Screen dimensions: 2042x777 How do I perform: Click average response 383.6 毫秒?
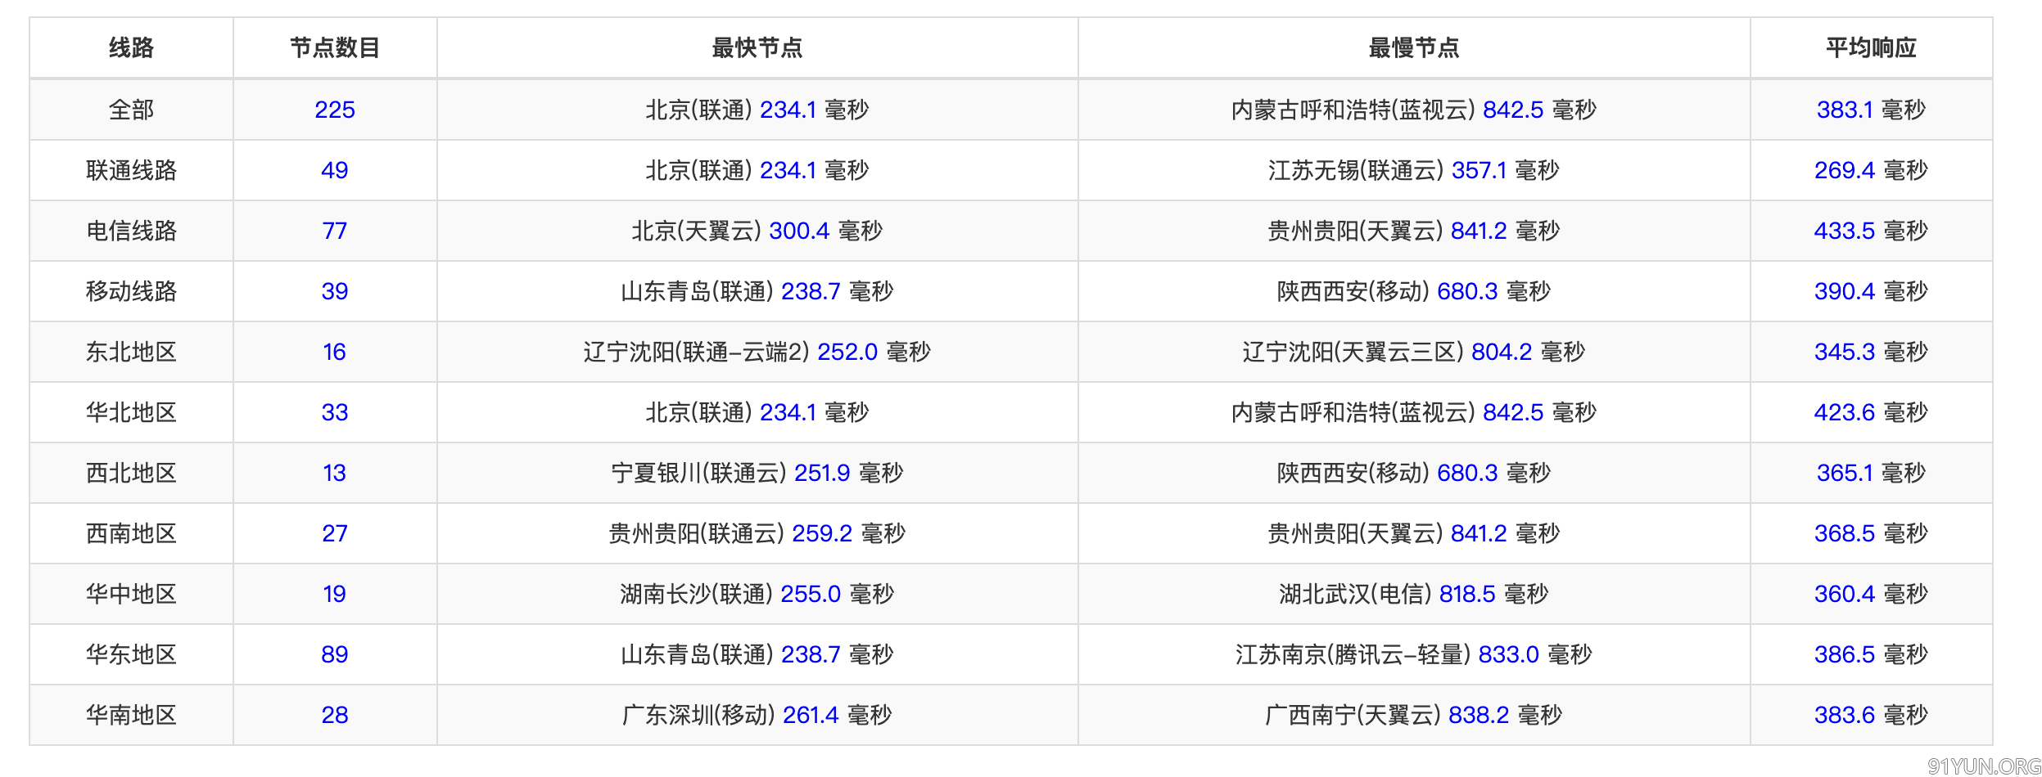click(x=1871, y=715)
